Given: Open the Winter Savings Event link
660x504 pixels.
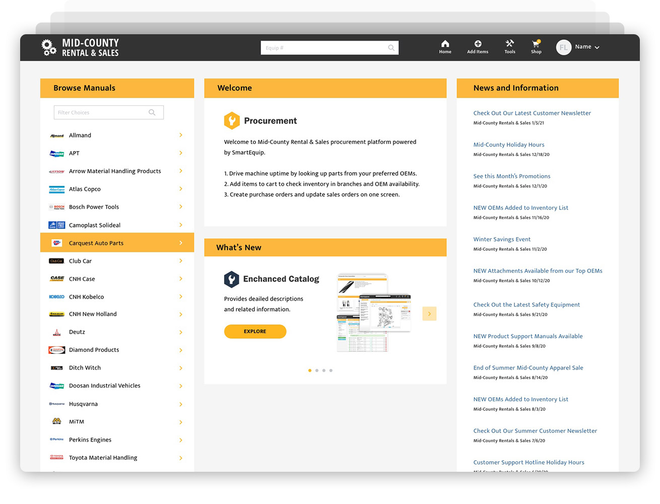Looking at the screenshot, I should point(502,239).
